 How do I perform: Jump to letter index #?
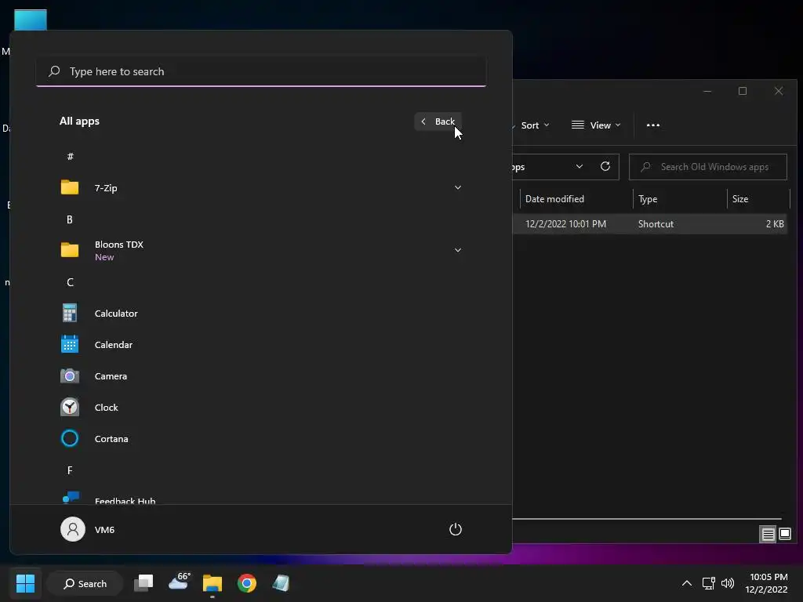70,156
